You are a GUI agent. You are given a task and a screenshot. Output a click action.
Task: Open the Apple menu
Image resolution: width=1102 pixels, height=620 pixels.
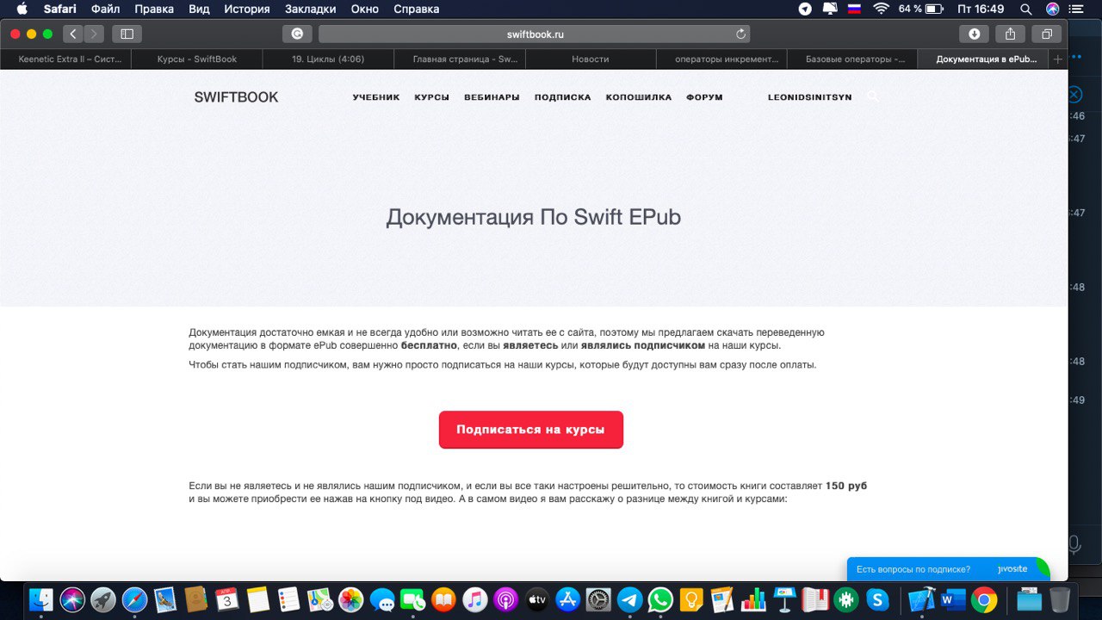point(22,9)
